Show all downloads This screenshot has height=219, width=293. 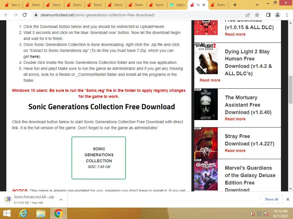coord(271,199)
